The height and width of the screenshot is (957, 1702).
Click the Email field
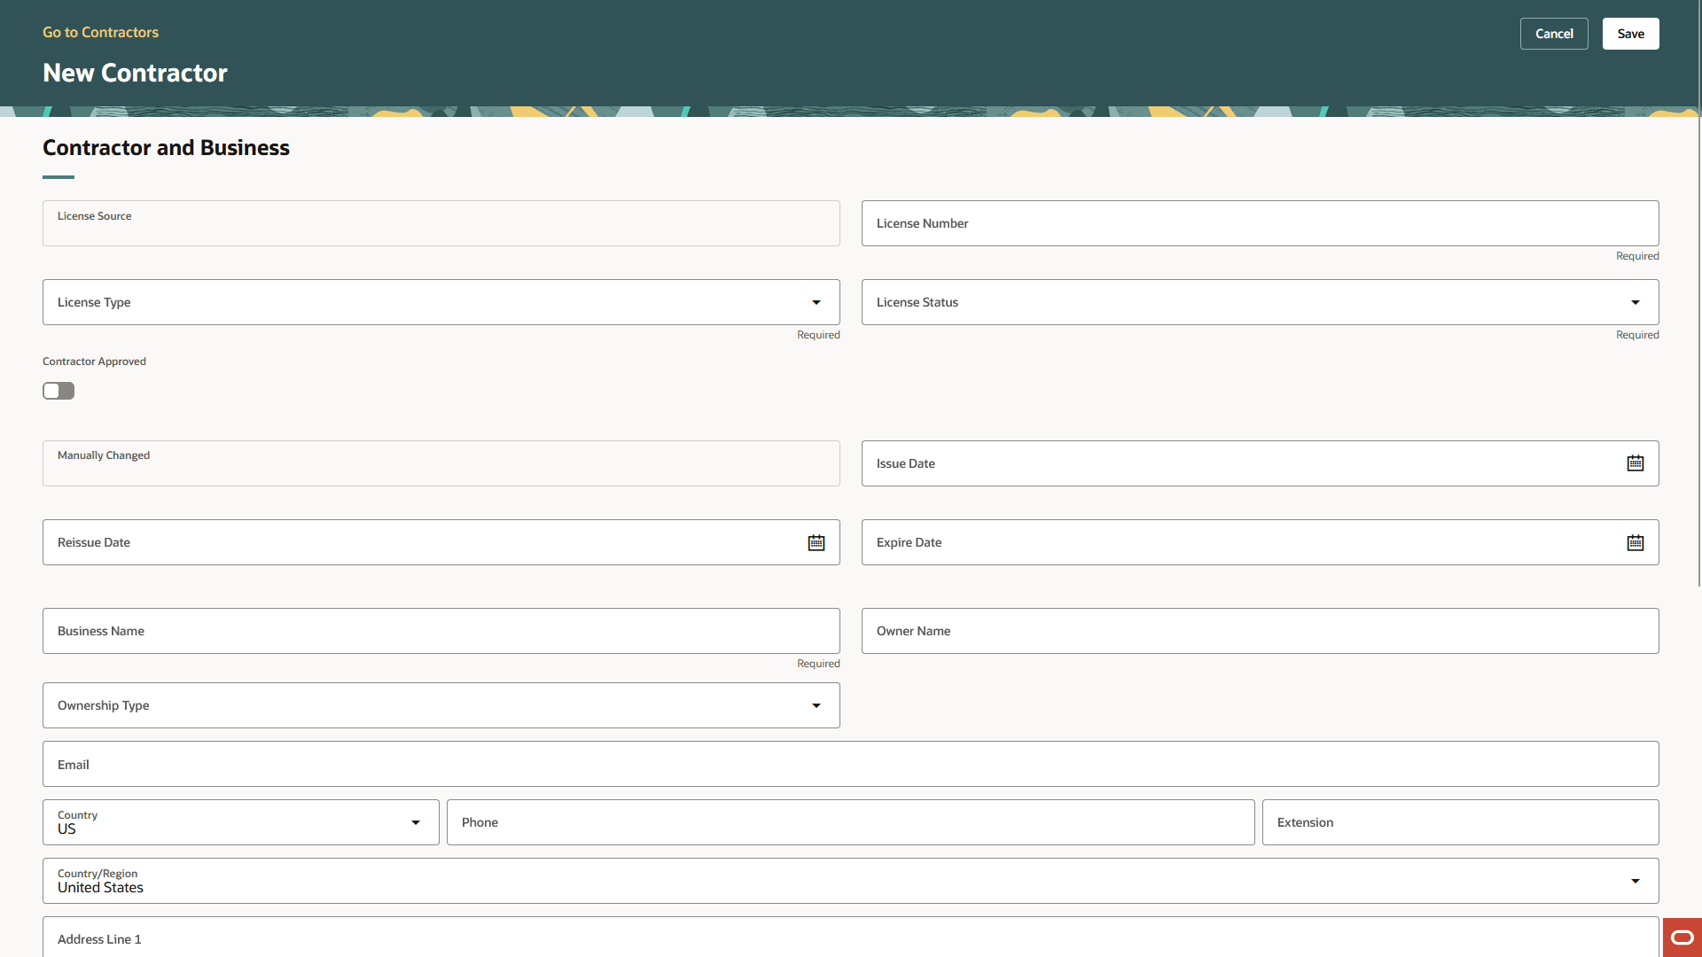(850, 763)
